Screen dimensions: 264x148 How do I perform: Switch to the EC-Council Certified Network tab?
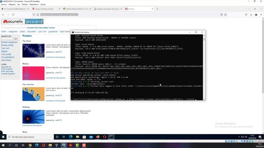point(15,9)
